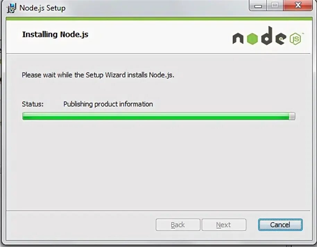Viewport: 317px width, 247px height.
Task: Click the 'Installing Node.js' heading
Action: (x=55, y=35)
